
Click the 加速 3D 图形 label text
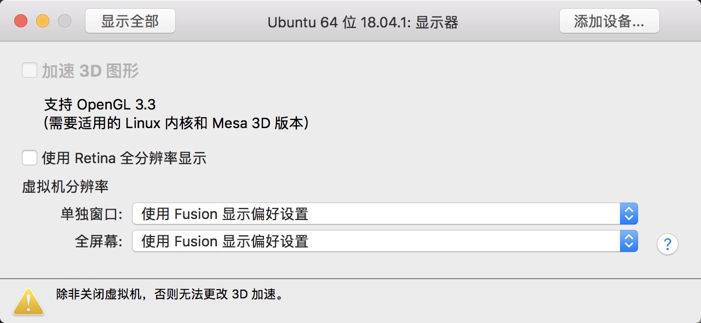[90, 71]
